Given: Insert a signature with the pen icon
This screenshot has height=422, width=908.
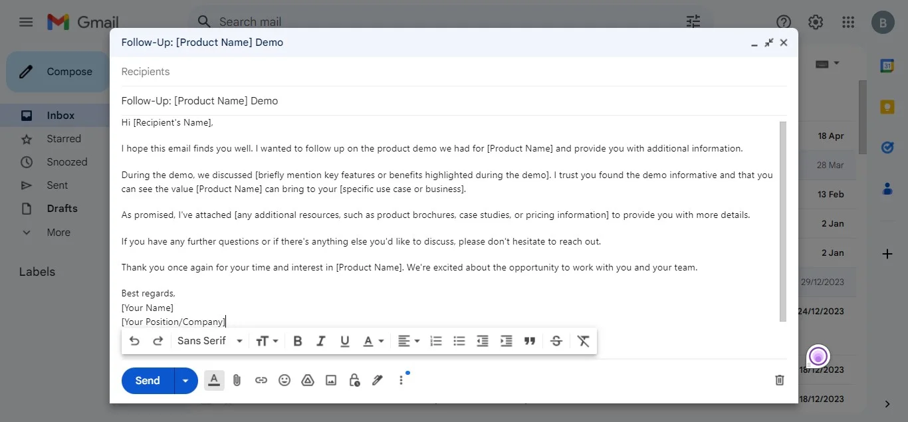Looking at the screenshot, I should pyautogui.click(x=377, y=380).
